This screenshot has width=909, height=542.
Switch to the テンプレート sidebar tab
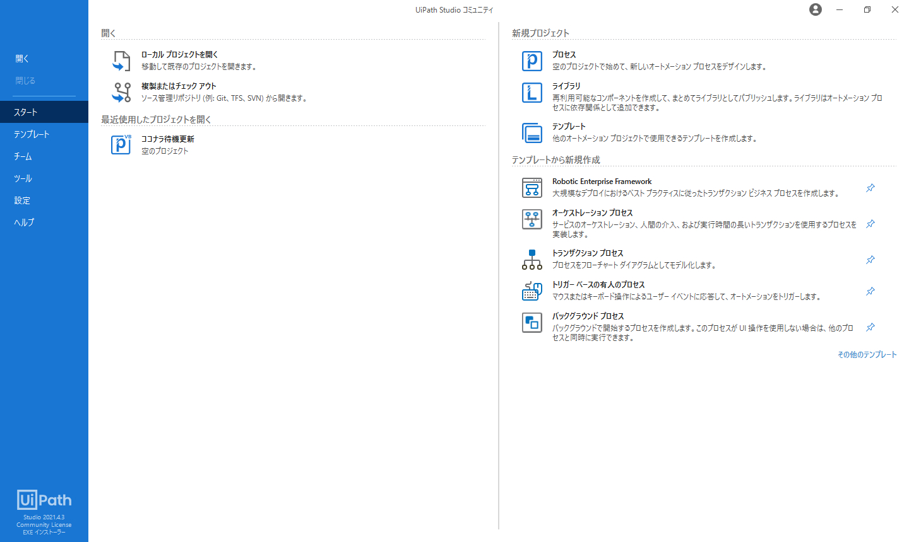tap(44, 134)
